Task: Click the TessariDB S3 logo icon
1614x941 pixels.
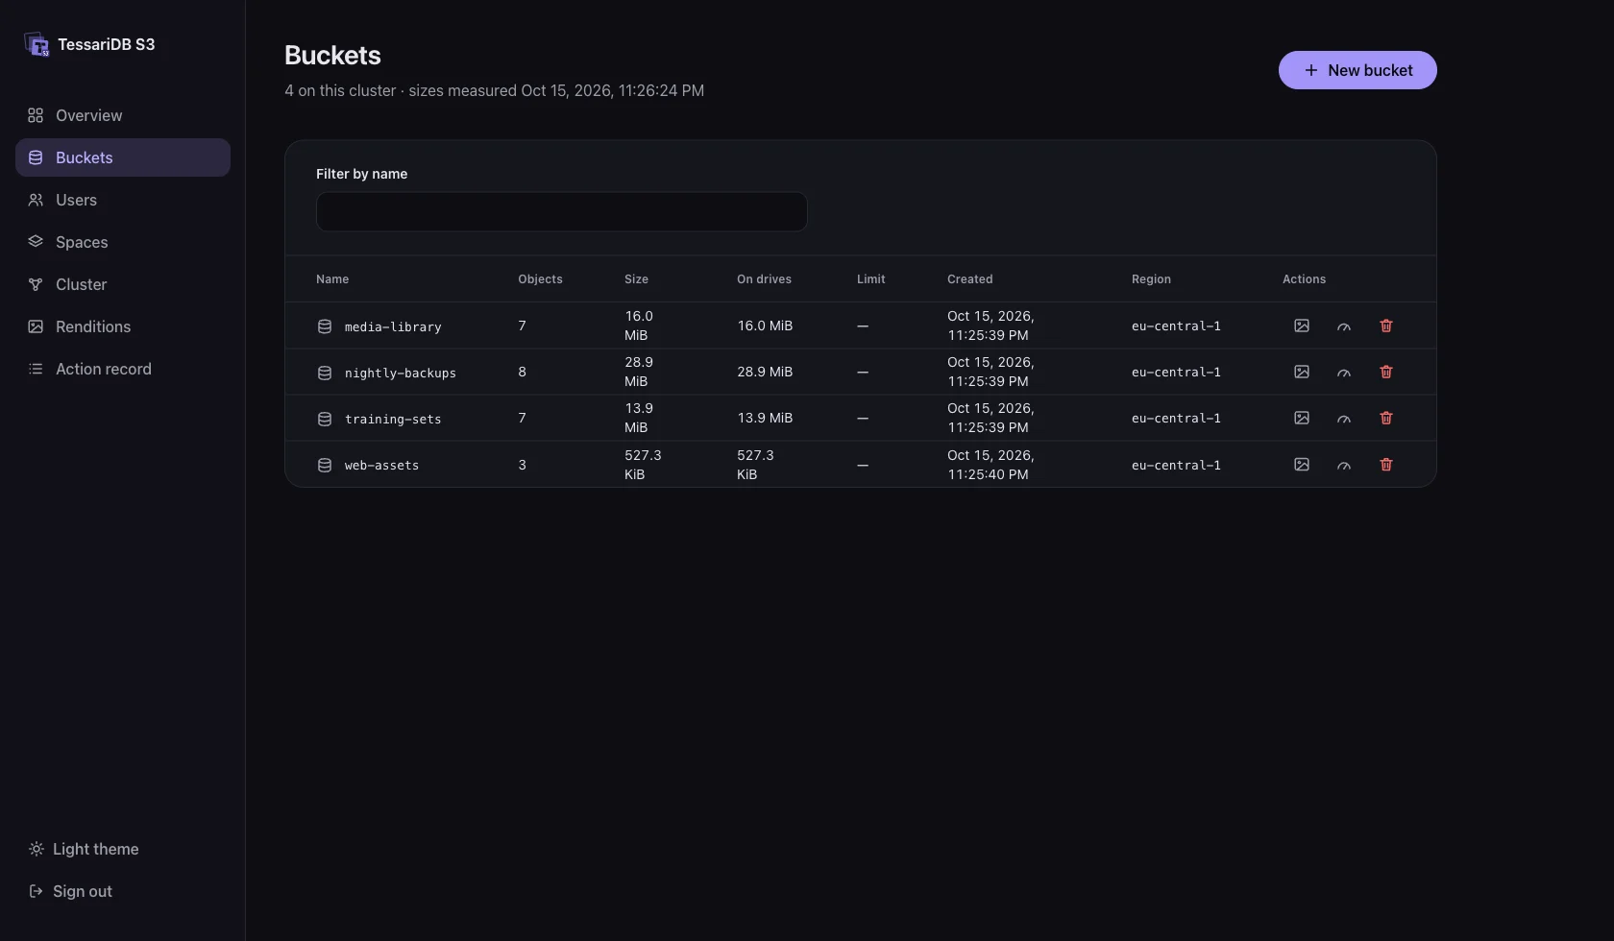Action: [x=37, y=44]
